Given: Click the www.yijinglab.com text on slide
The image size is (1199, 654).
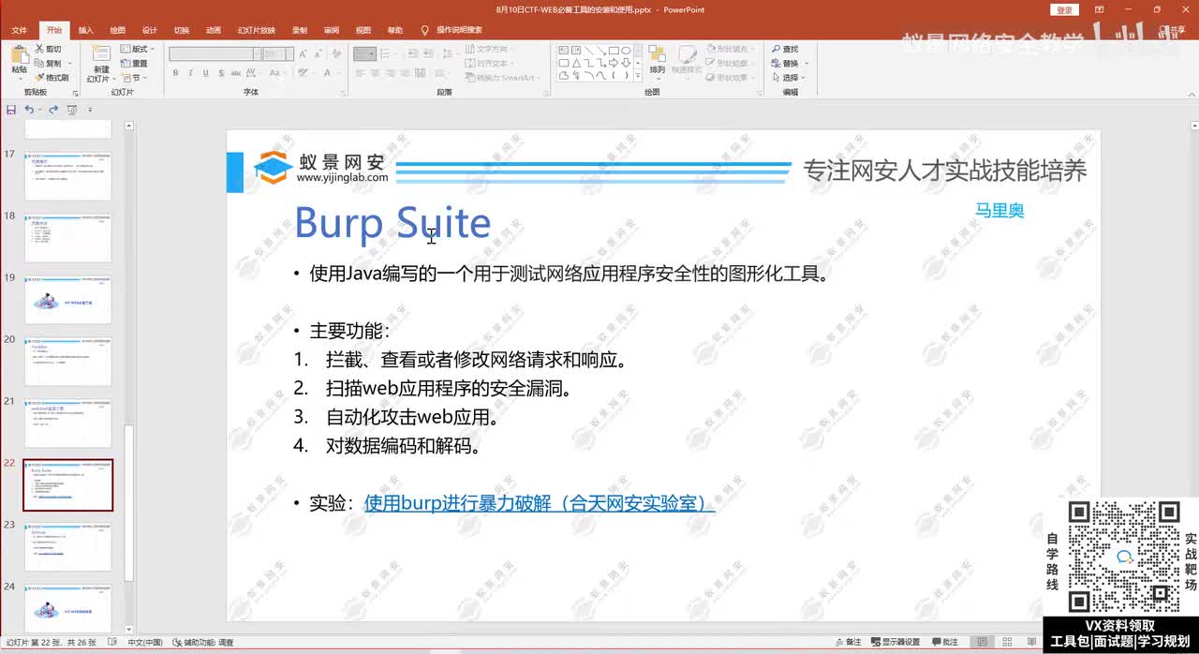Looking at the screenshot, I should [342, 177].
